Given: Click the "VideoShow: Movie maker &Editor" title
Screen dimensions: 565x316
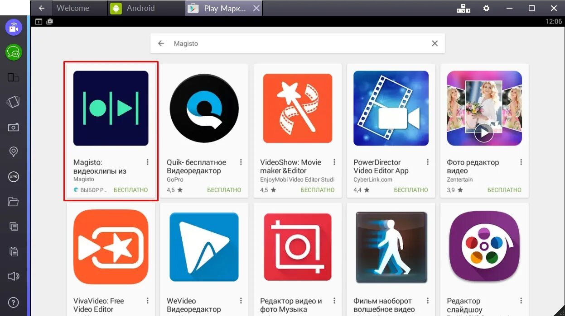Looking at the screenshot, I should point(290,167).
